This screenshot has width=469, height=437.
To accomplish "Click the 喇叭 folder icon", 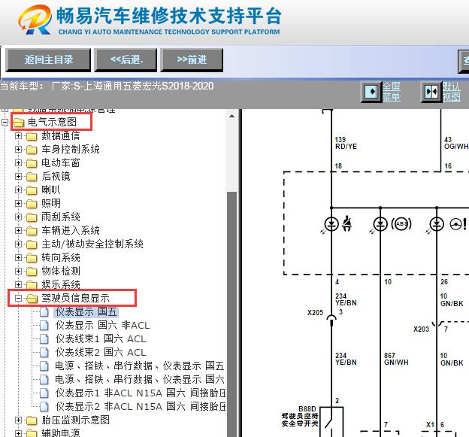I will (x=32, y=190).
